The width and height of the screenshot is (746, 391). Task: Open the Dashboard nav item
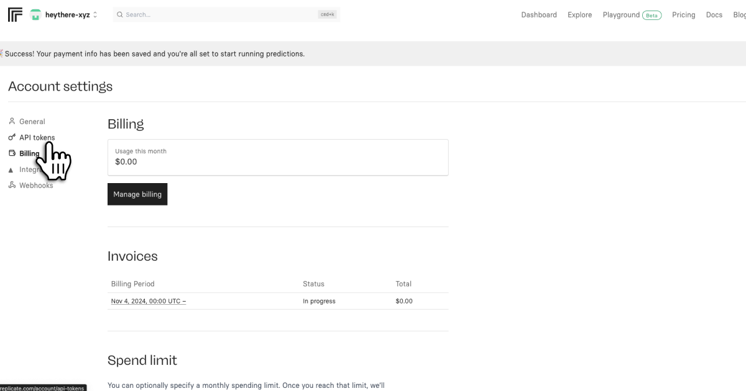tap(539, 15)
